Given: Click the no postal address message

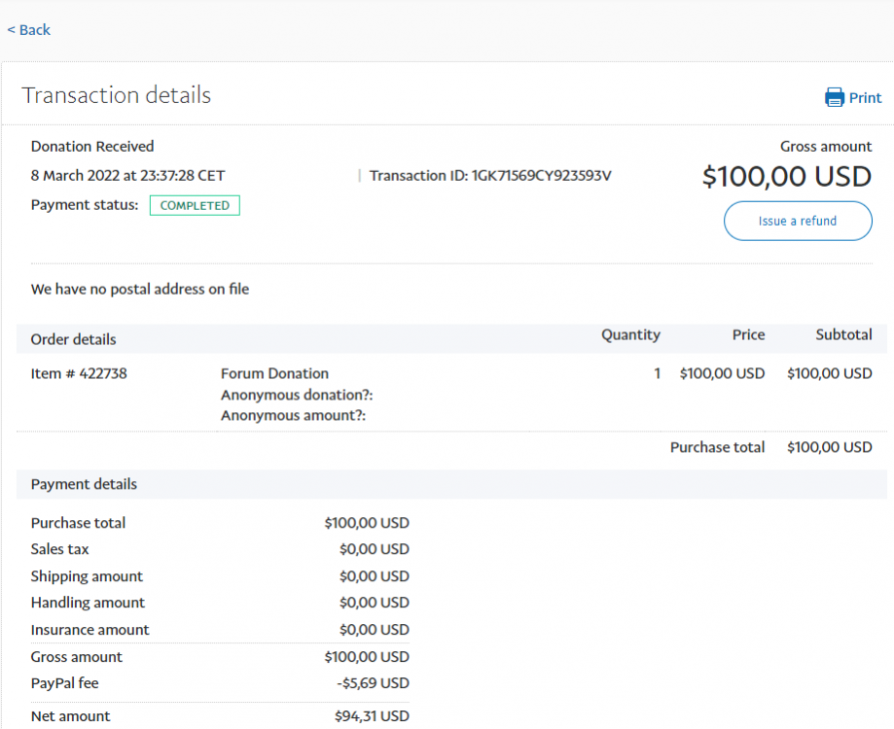Looking at the screenshot, I should pos(139,289).
